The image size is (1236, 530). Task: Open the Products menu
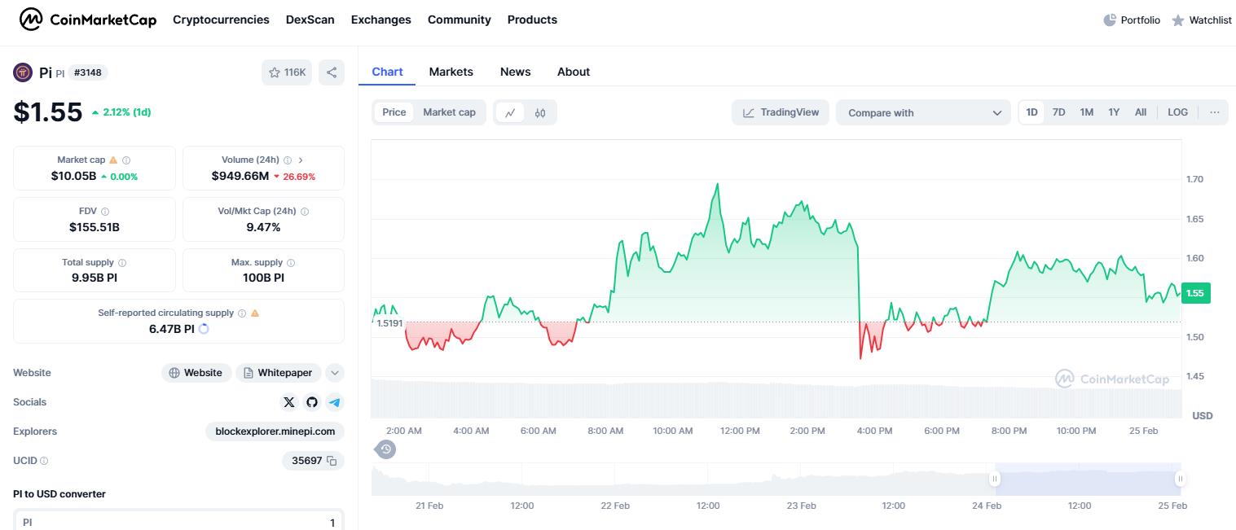532,20
